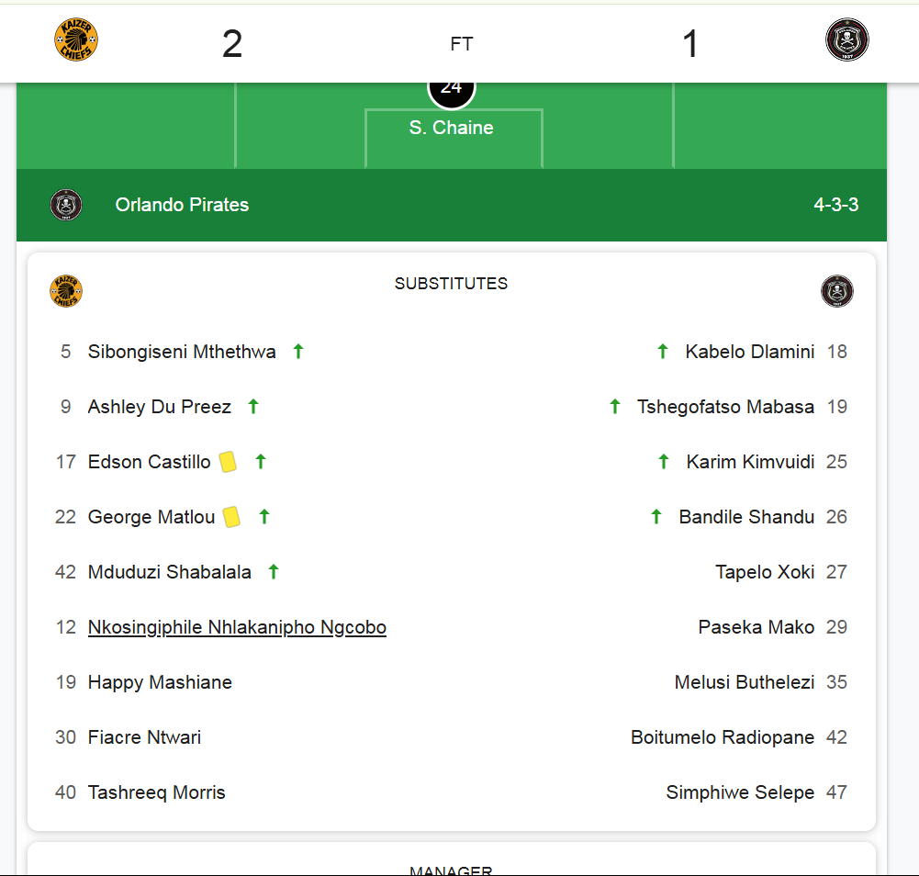Viewport: 919px width, 876px height.
Task: Select Simphiwe Selepe from substitutes list
Action: pyautogui.click(x=740, y=792)
